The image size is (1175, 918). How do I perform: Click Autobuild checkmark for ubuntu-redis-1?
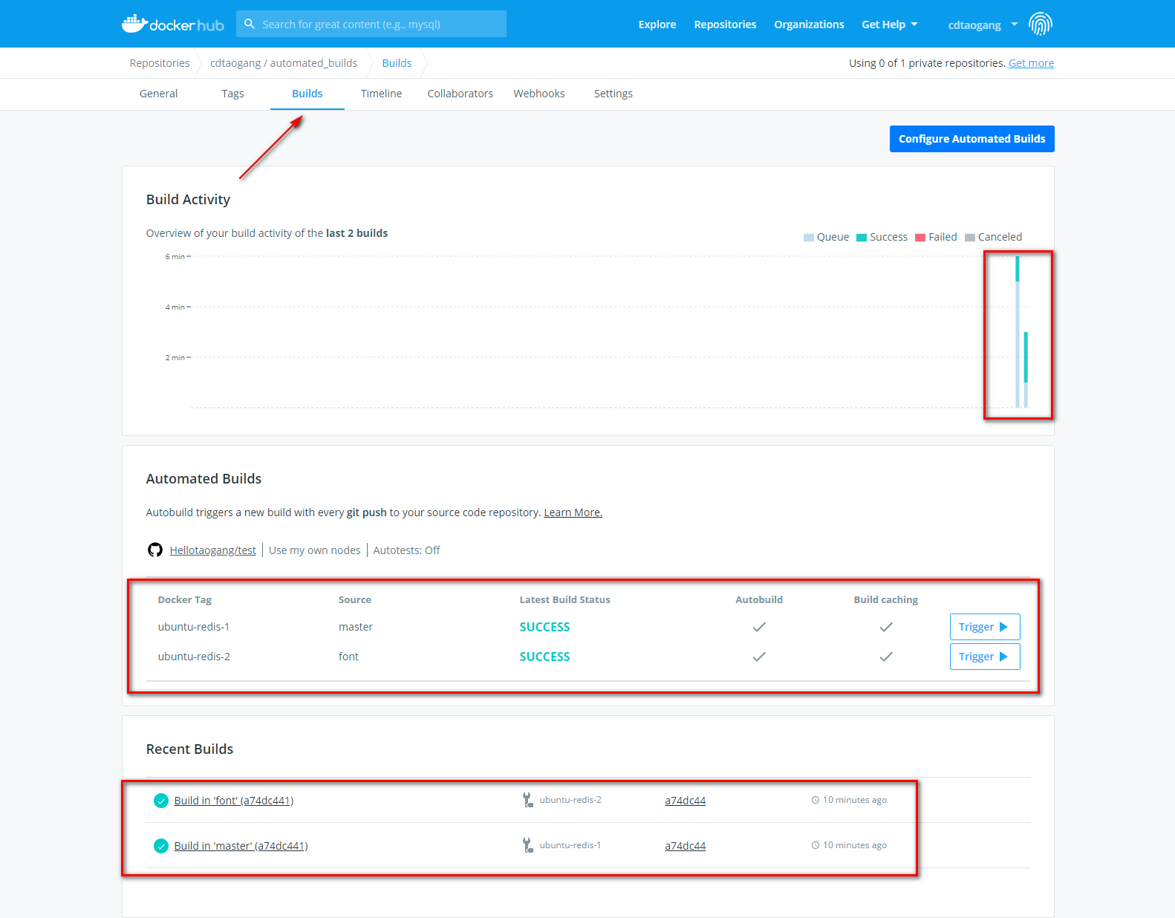click(x=759, y=627)
